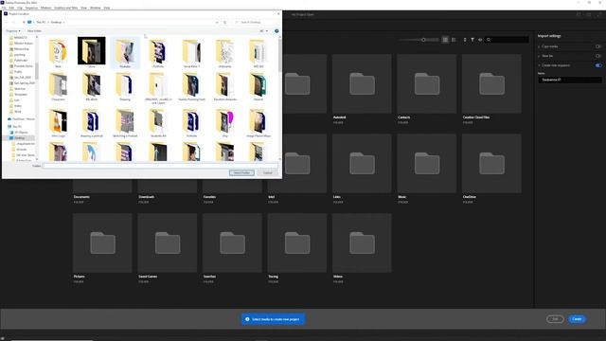Image resolution: width=606 pixels, height=341 pixels.
Task: Toggle the Copy media switch
Action: coord(598,46)
